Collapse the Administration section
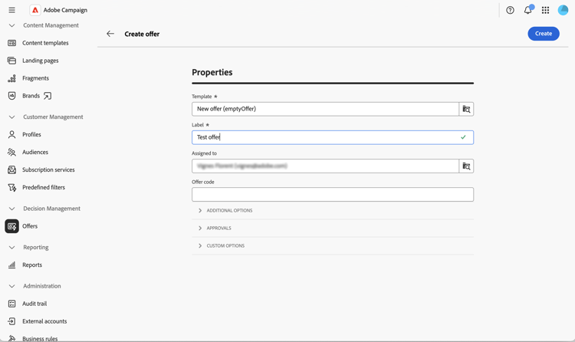 point(11,286)
